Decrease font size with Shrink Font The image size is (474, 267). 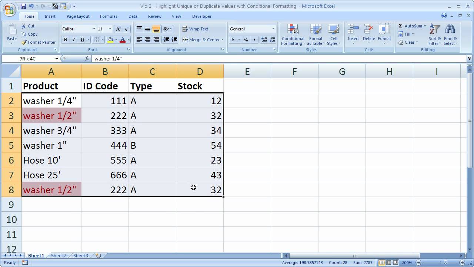pos(127,29)
